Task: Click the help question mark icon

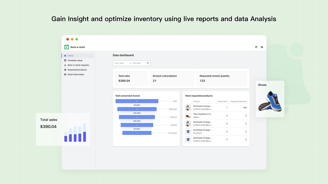Action: (262, 47)
